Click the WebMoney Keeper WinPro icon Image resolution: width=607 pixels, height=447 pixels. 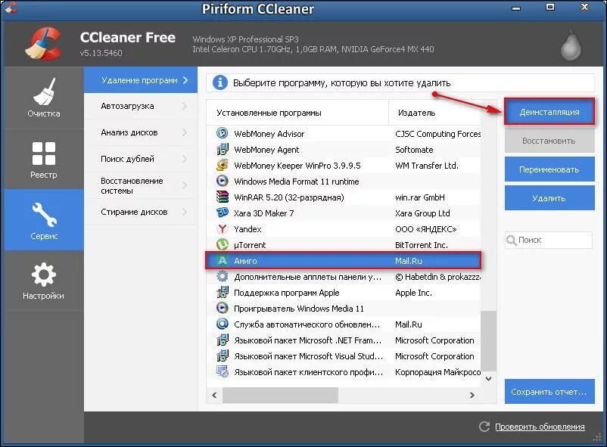click(x=223, y=165)
